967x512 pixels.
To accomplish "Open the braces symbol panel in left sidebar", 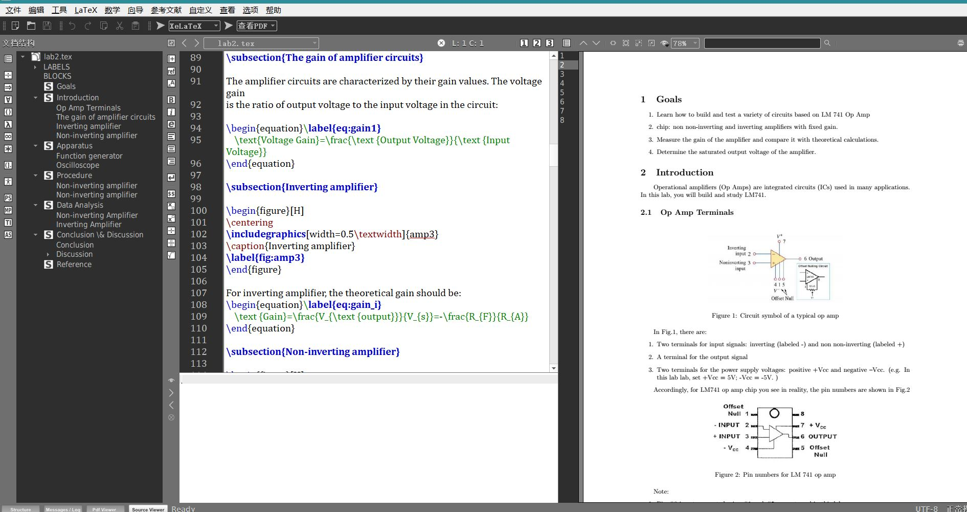I will click(x=8, y=112).
